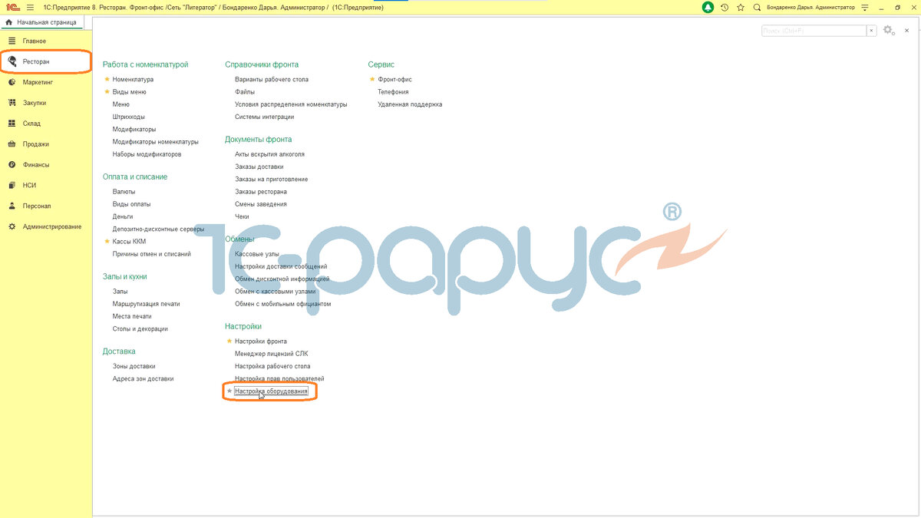Open Обмен с мобильным официантом link
This screenshot has height=518, width=921.
(282, 304)
